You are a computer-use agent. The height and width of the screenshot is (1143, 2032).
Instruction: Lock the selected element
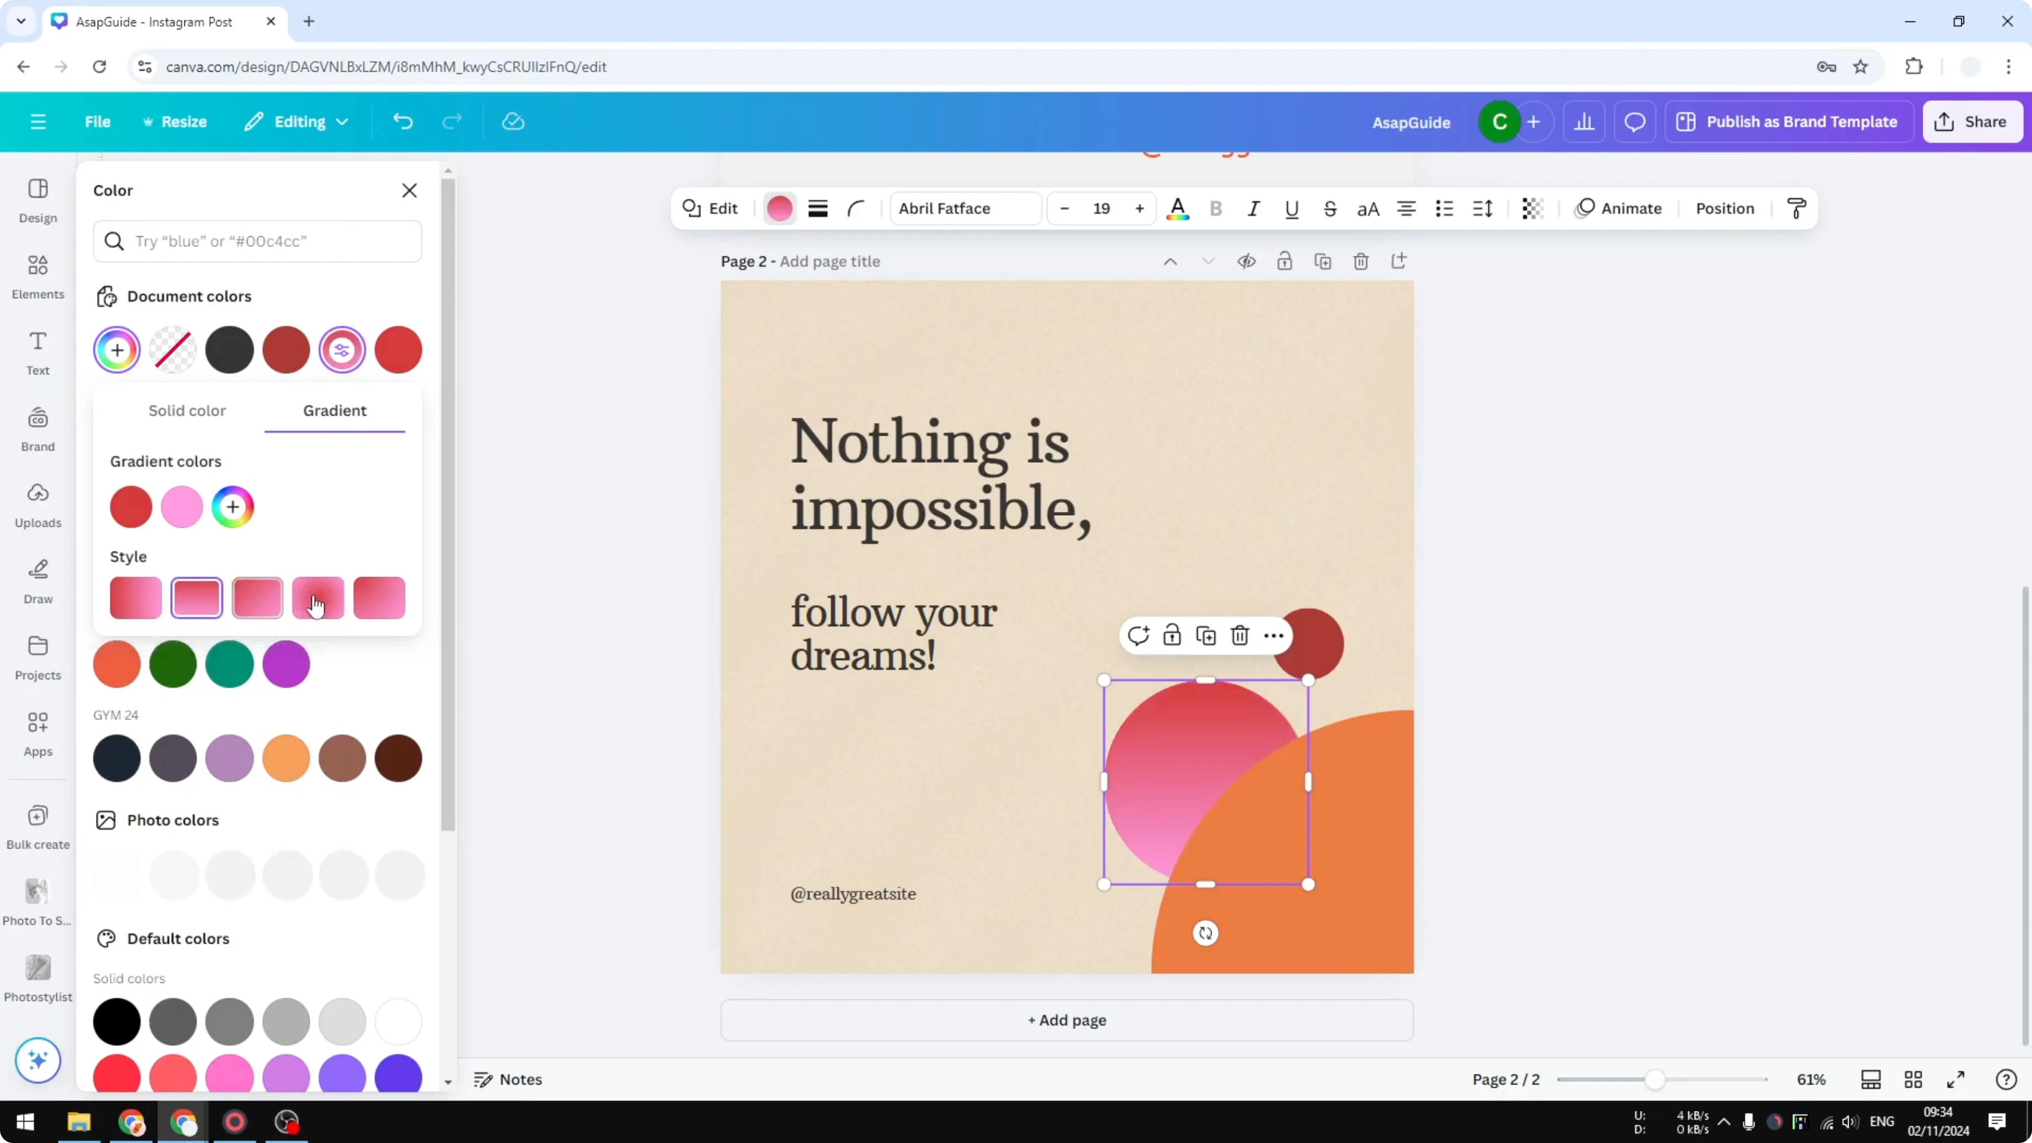[1172, 635]
